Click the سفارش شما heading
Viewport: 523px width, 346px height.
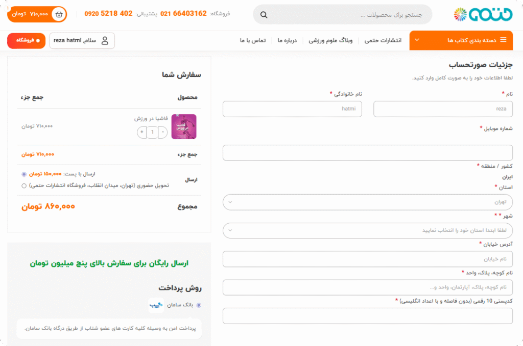(x=181, y=75)
